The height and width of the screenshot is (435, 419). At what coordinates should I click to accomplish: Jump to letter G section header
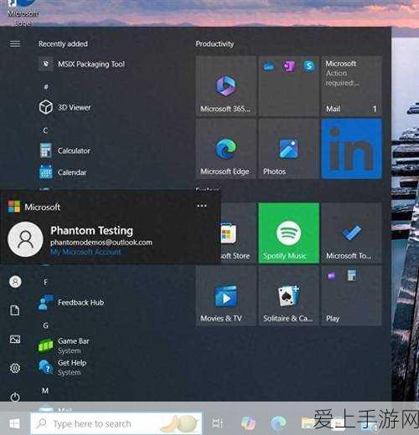(x=45, y=325)
